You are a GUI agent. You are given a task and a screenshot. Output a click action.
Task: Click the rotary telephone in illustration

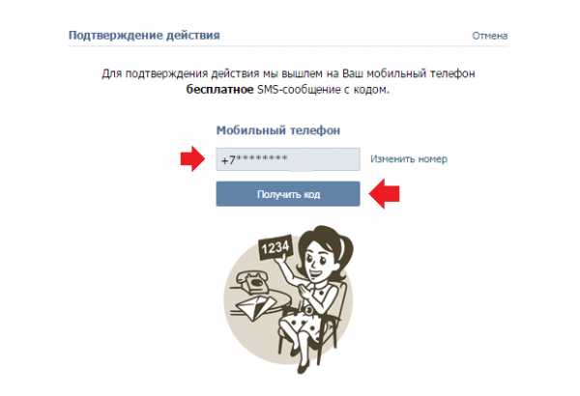pos(252,282)
